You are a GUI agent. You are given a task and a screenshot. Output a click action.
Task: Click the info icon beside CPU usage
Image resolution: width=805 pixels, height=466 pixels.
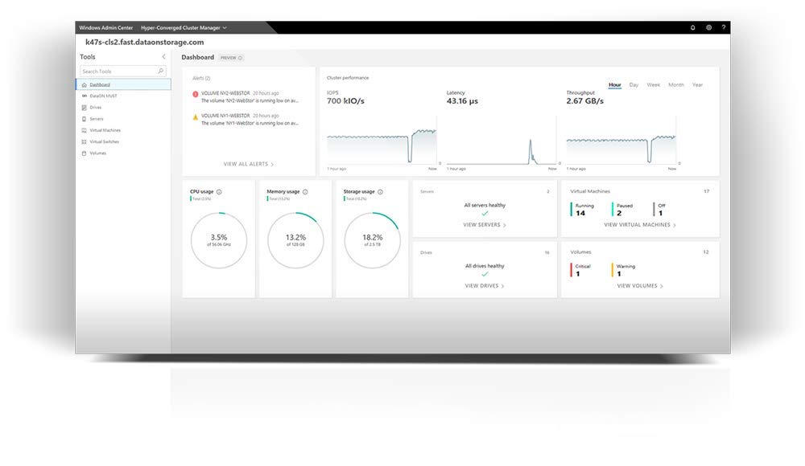point(219,192)
